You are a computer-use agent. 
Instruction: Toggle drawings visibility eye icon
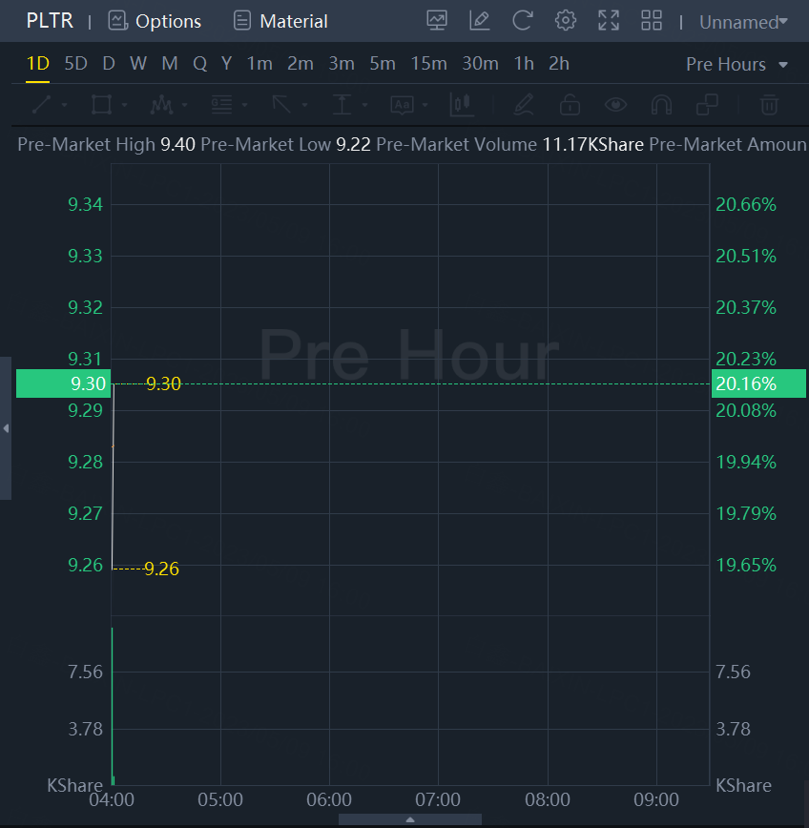click(x=615, y=104)
